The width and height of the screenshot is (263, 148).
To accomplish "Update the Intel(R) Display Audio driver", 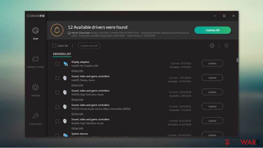I will [x=212, y=78].
